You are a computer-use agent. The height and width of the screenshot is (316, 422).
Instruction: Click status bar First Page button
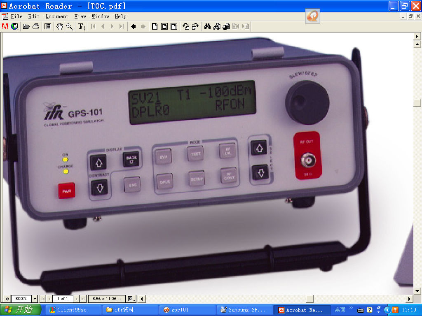pos(43,299)
